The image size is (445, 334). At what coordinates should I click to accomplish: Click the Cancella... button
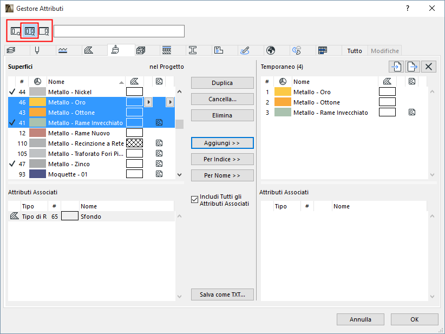click(x=222, y=99)
